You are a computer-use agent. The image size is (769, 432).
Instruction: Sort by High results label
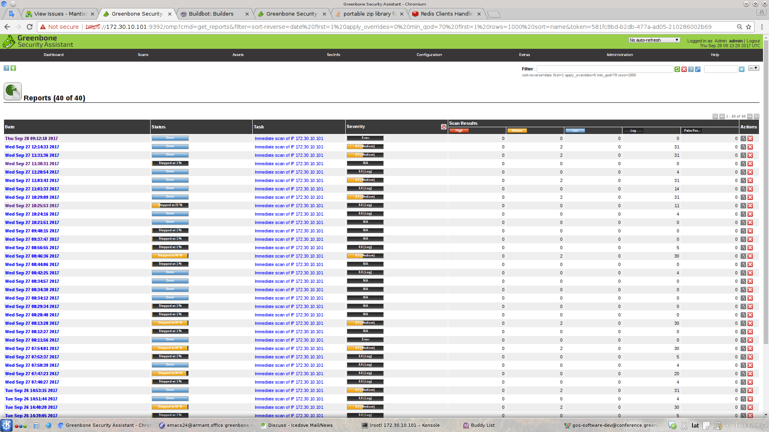(459, 131)
